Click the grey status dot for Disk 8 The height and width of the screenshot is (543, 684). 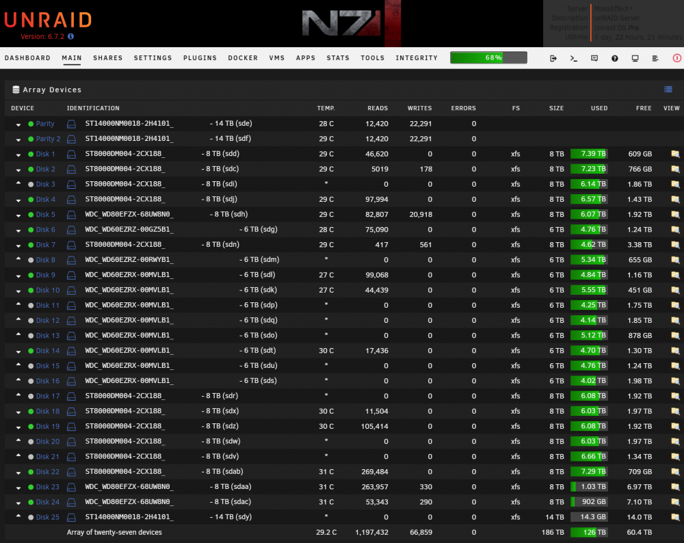tap(31, 261)
